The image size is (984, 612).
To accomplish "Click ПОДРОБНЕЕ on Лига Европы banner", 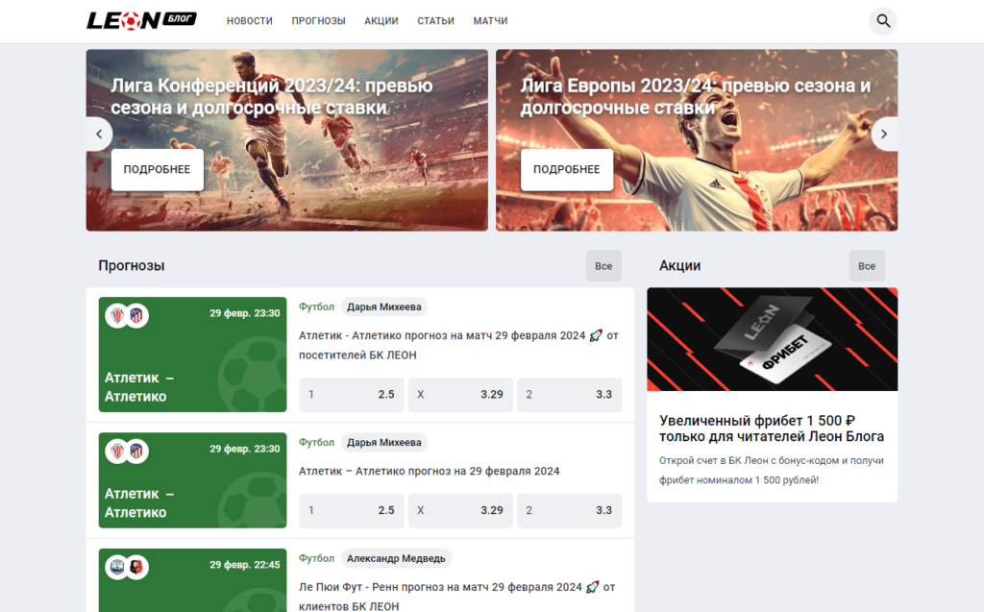I will click(x=567, y=169).
